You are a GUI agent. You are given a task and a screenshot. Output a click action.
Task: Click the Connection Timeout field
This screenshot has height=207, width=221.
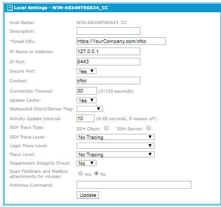tap(87, 90)
